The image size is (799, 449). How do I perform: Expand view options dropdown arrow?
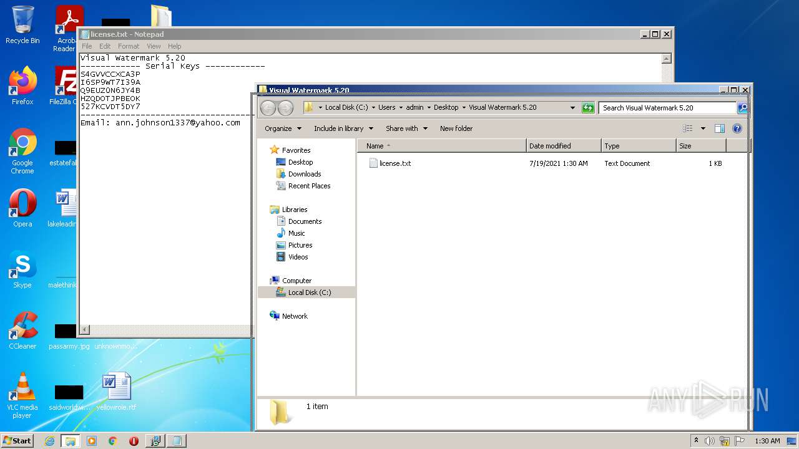click(x=703, y=128)
